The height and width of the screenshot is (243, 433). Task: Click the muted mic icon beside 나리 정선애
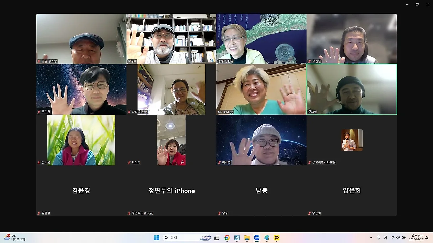click(x=129, y=112)
